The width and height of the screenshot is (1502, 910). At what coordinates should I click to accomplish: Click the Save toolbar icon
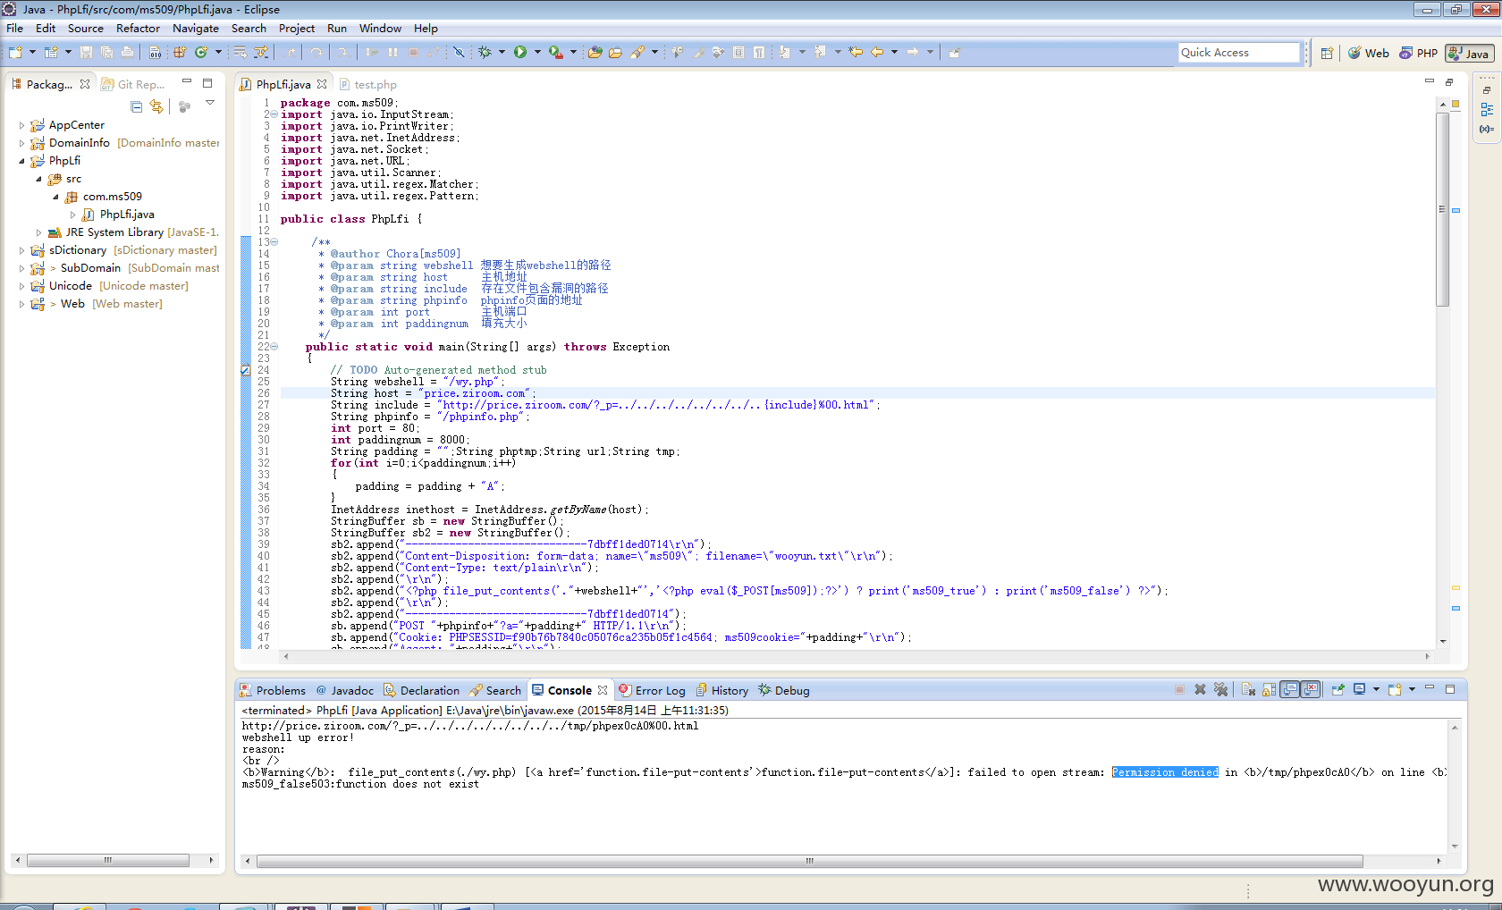pyautogui.click(x=87, y=53)
